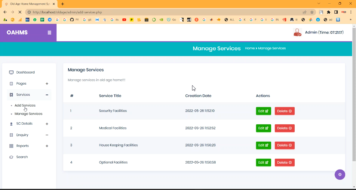
Task: Bookmark this page with star icon
Action: click(x=312, y=12)
